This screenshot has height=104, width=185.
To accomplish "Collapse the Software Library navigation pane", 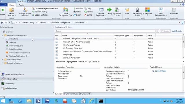I will coord(53,27).
